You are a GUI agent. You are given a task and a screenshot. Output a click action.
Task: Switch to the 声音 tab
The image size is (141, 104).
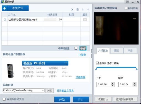click(x=130, y=50)
